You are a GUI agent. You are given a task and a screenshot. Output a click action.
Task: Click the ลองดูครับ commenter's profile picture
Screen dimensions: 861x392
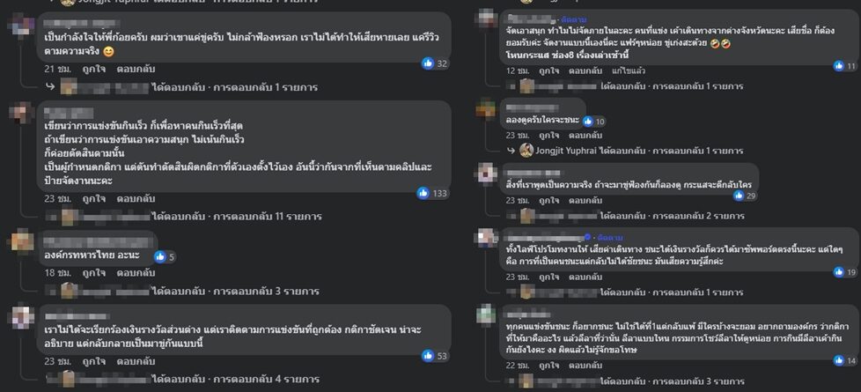point(485,107)
